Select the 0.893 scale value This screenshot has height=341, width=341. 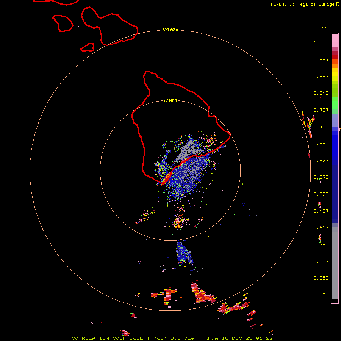[x=321, y=76]
